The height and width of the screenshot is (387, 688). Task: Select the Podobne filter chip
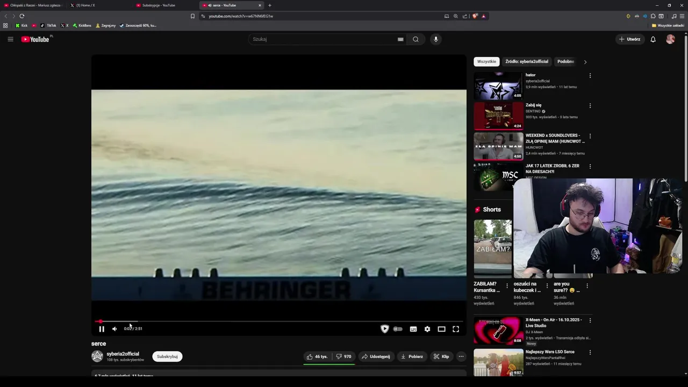tap(565, 61)
